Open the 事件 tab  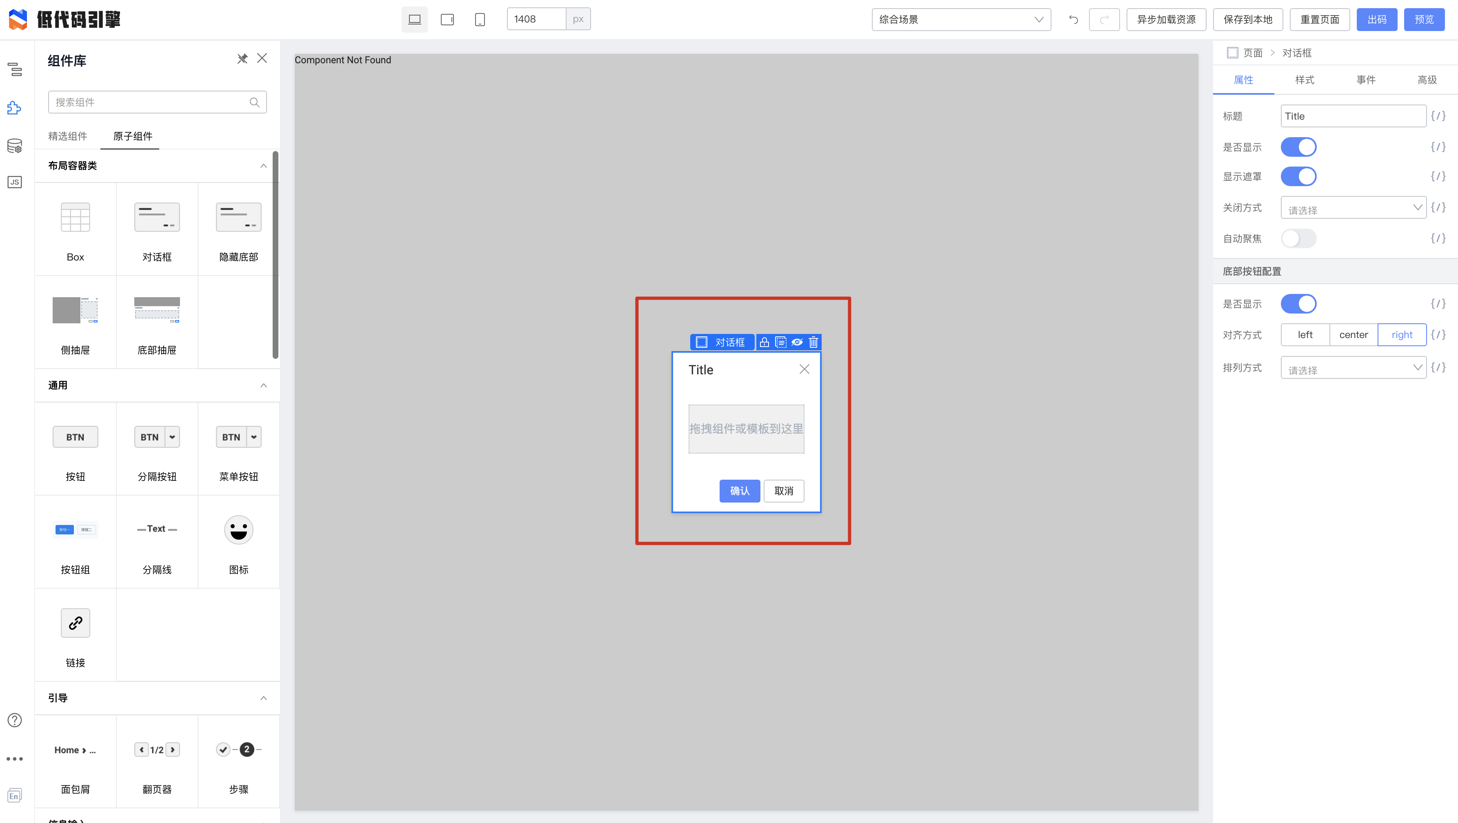pyautogui.click(x=1366, y=80)
